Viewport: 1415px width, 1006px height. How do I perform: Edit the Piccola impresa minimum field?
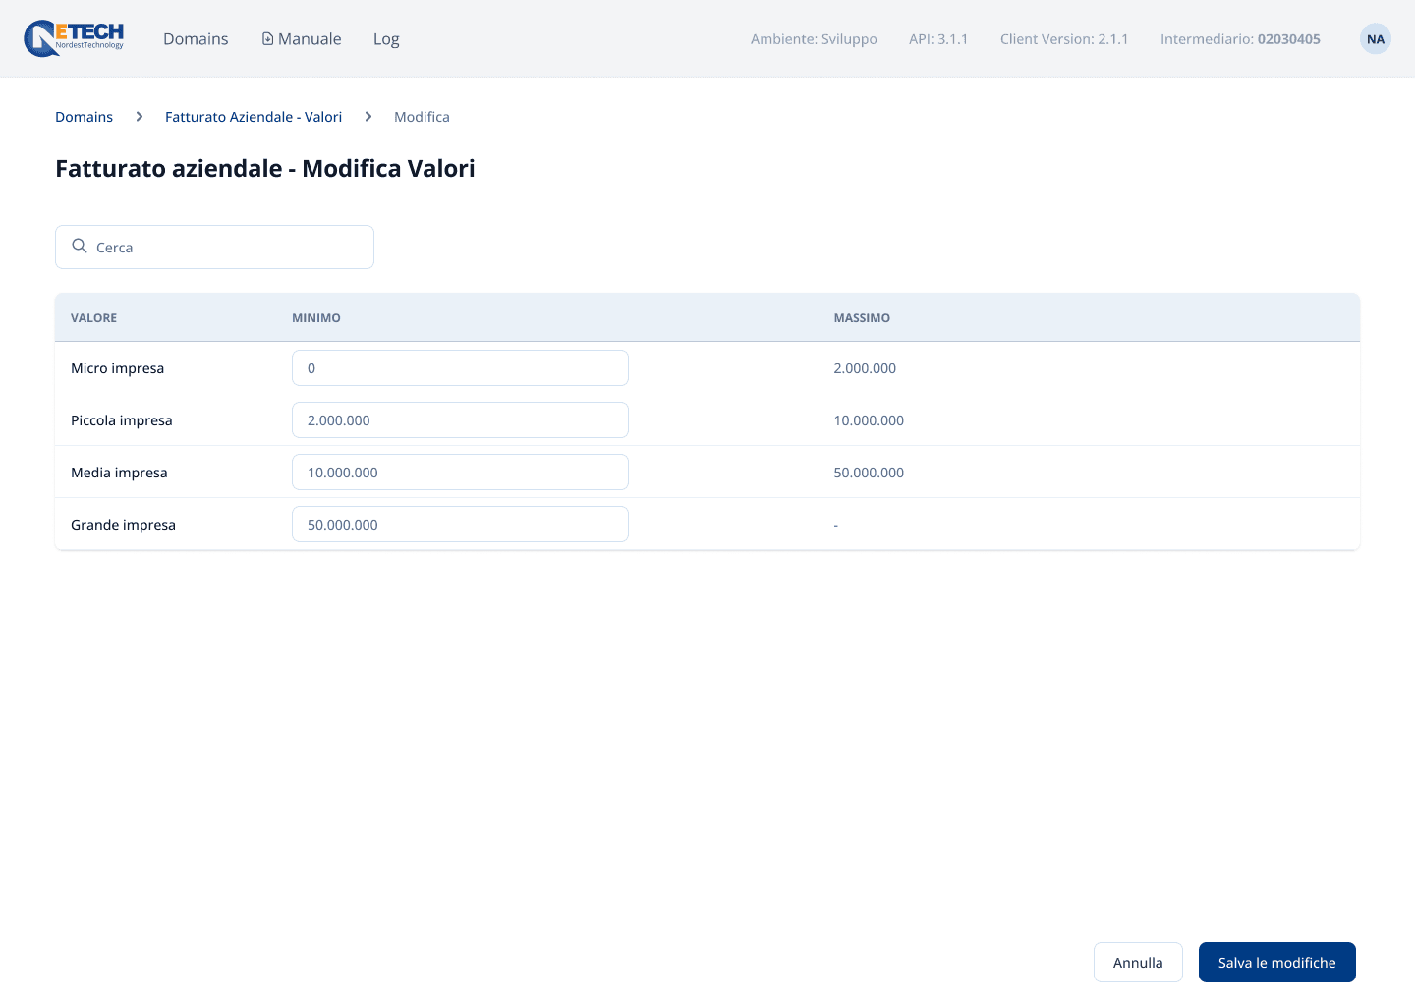[460, 420]
